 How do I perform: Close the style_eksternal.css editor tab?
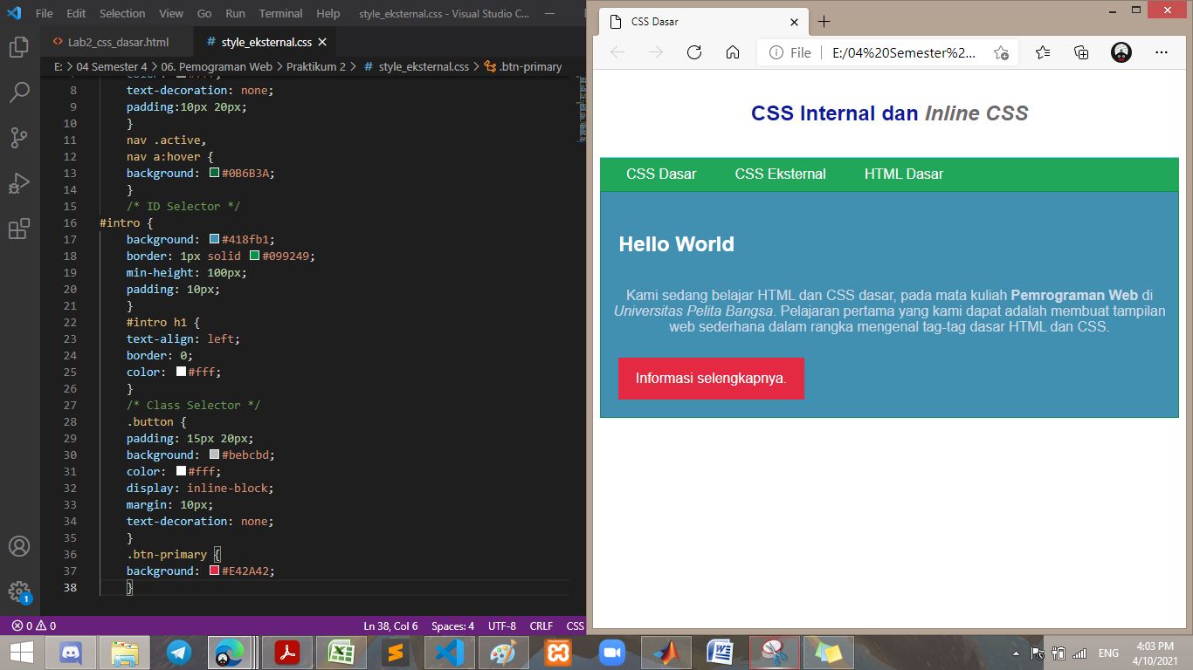(x=322, y=42)
